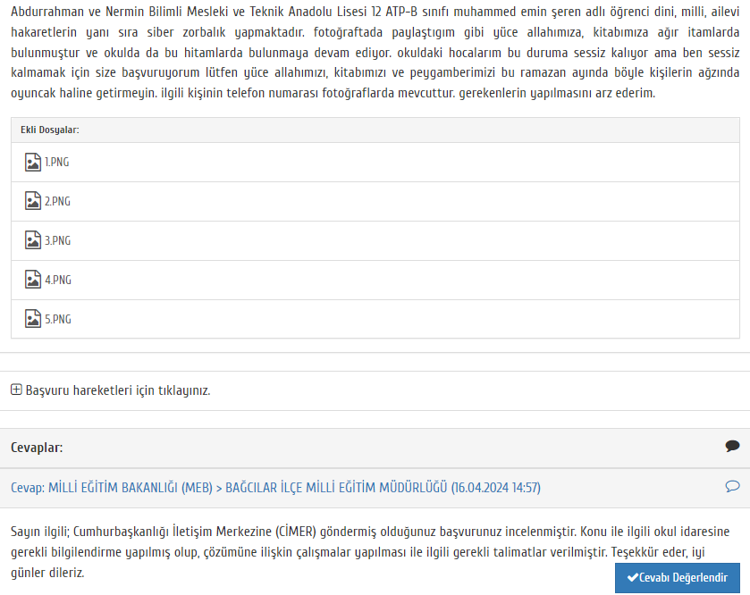
Task: Select the Cevaplar section header
Action: click(37, 448)
